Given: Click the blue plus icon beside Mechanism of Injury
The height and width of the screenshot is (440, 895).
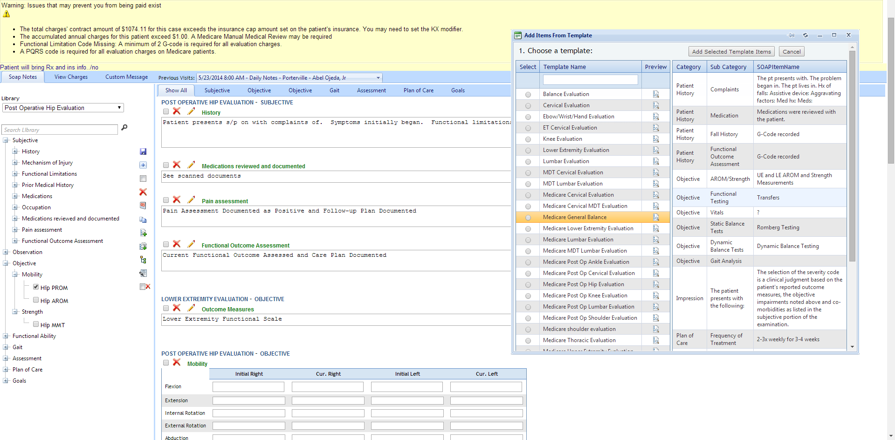Looking at the screenshot, I should (143, 165).
